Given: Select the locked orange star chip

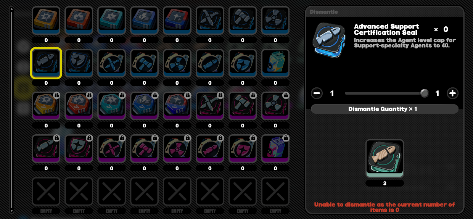Looking at the screenshot, I should [x=46, y=106].
